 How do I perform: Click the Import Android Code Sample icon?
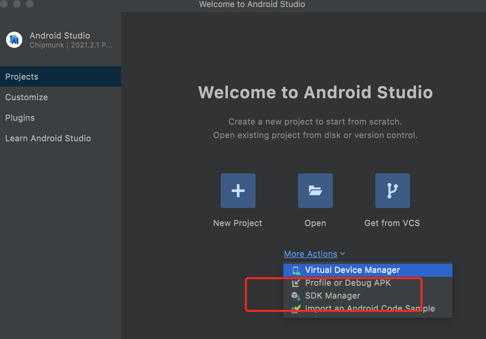[x=296, y=309]
